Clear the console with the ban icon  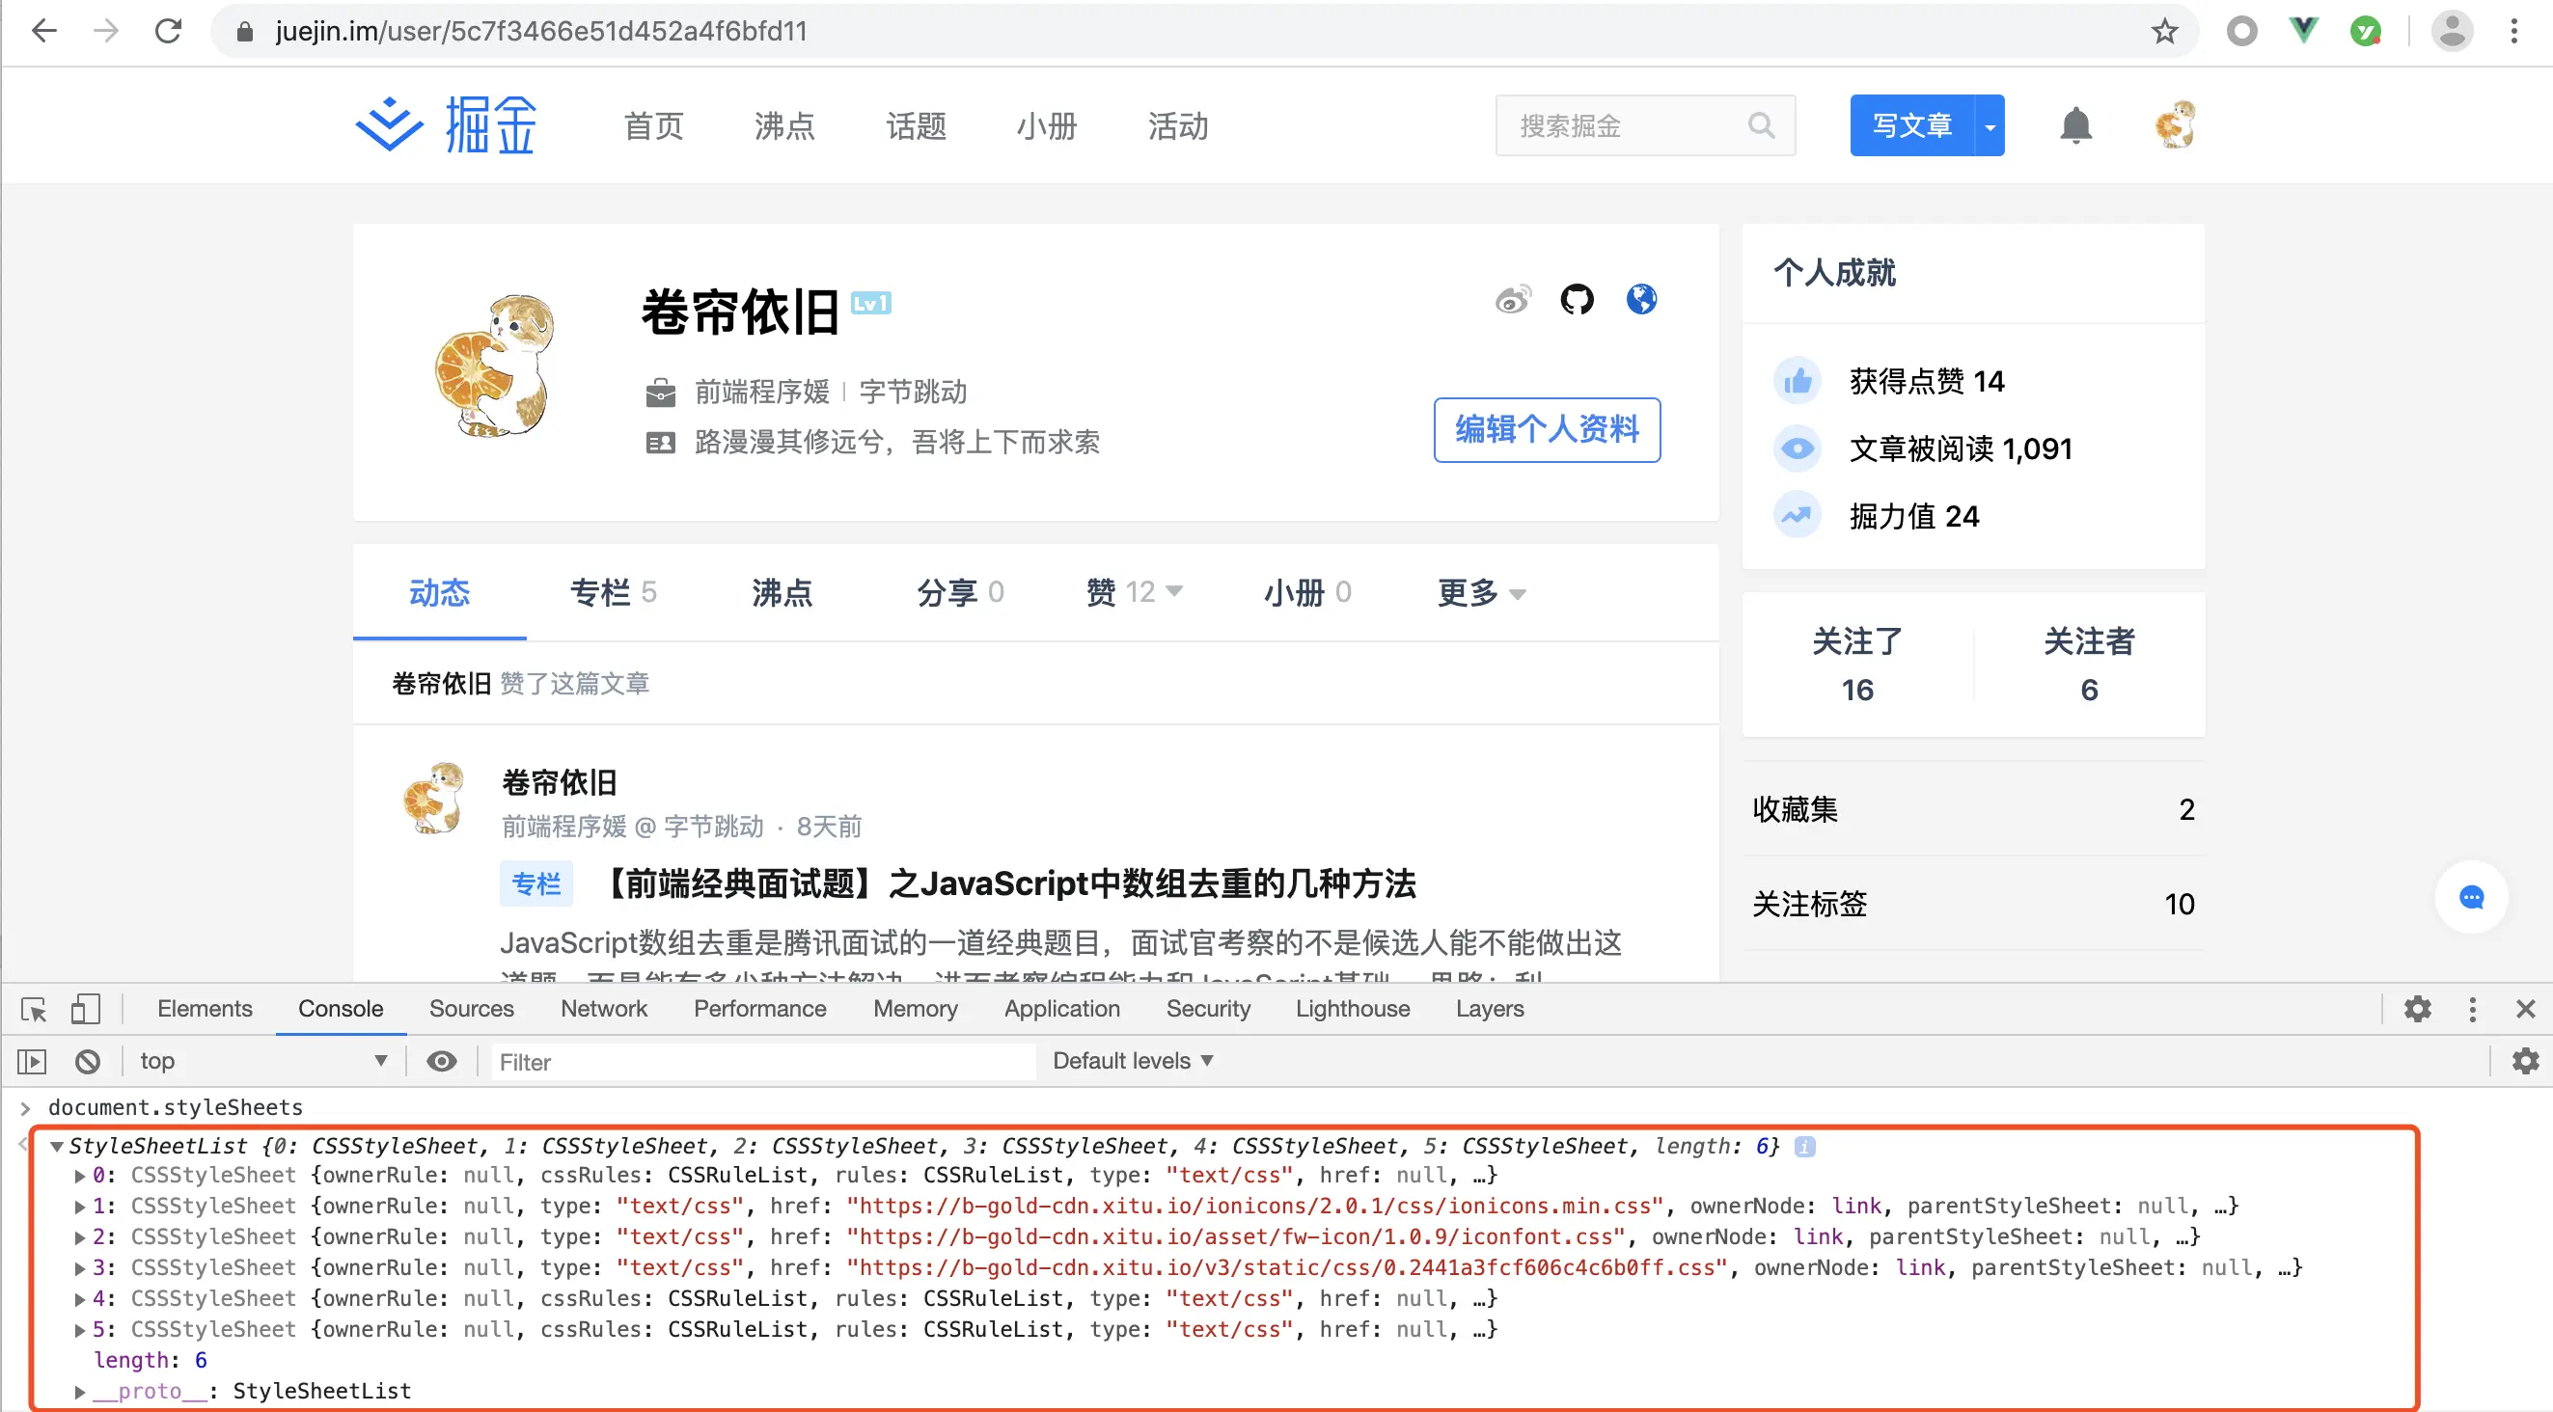(x=87, y=1061)
